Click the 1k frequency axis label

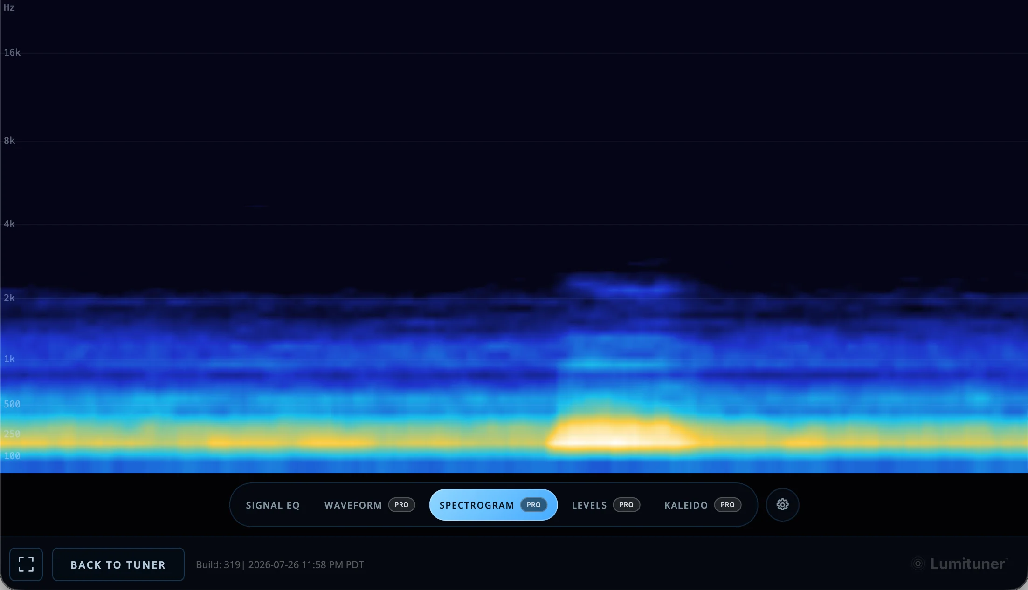coord(9,359)
